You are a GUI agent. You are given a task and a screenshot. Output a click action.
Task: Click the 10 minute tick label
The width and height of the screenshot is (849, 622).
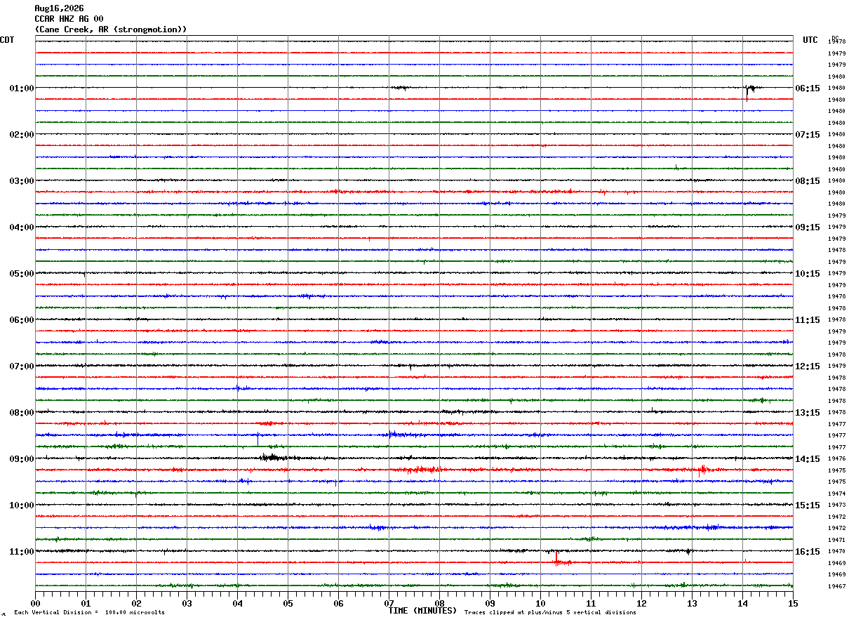tap(540, 603)
